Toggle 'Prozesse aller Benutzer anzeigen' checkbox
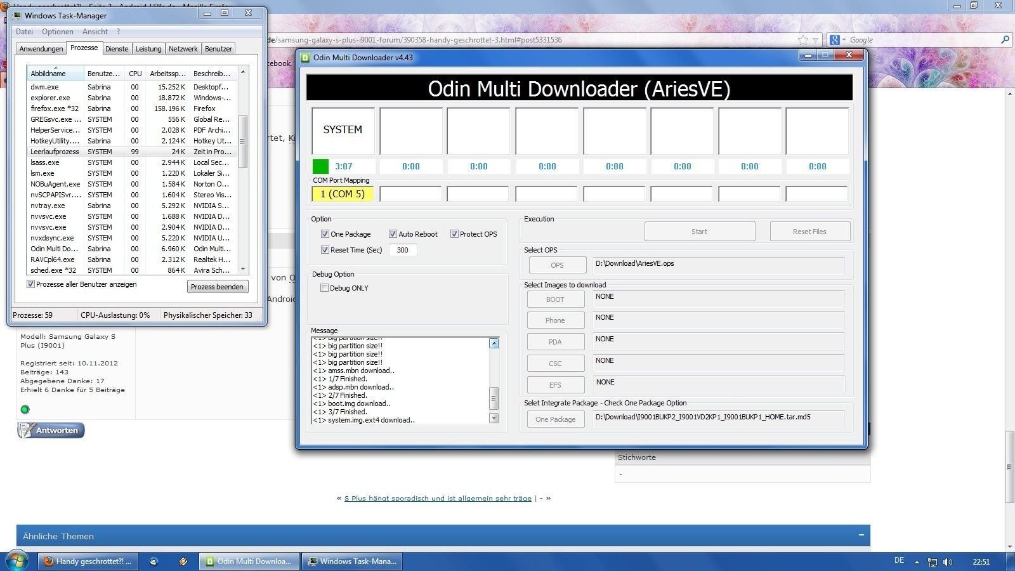The height and width of the screenshot is (571, 1015). (30, 284)
